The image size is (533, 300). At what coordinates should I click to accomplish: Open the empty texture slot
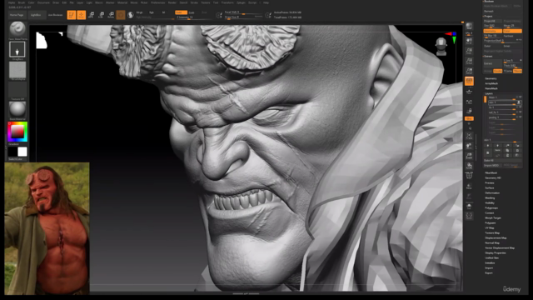tap(17, 90)
